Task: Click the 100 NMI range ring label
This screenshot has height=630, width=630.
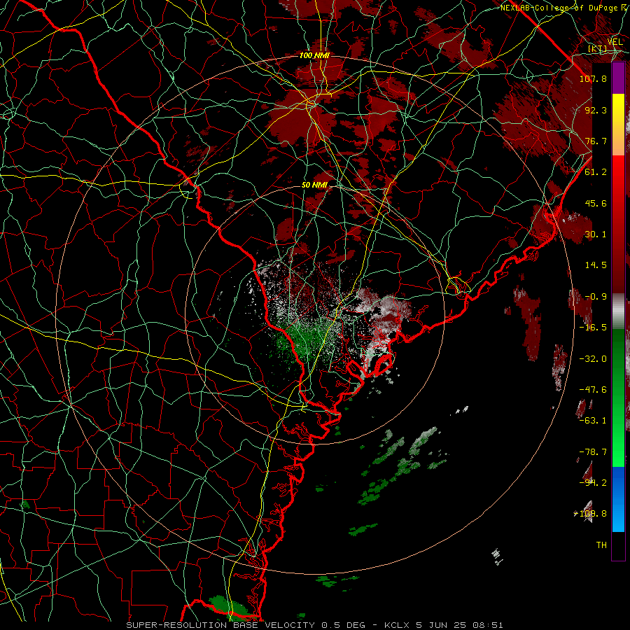Action: [314, 55]
